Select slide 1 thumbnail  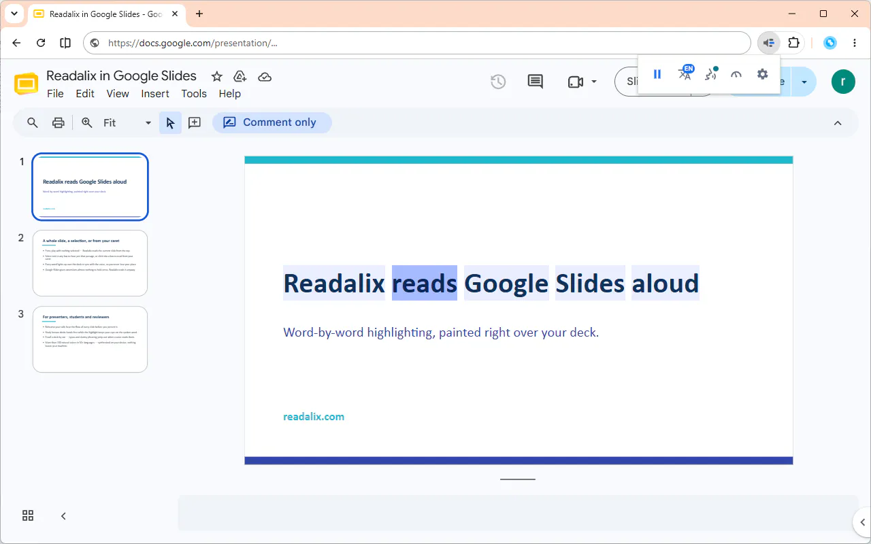(x=90, y=187)
